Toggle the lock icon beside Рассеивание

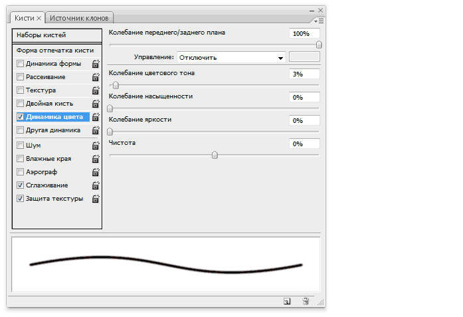click(96, 77)
